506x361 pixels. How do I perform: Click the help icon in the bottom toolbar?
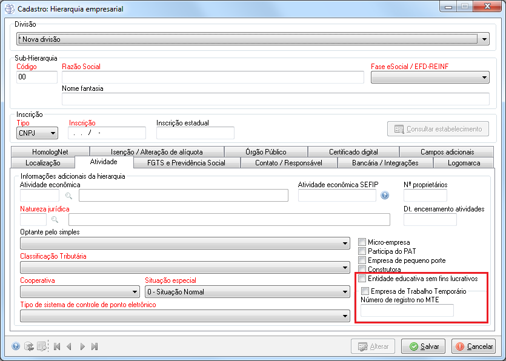[16, 346]
